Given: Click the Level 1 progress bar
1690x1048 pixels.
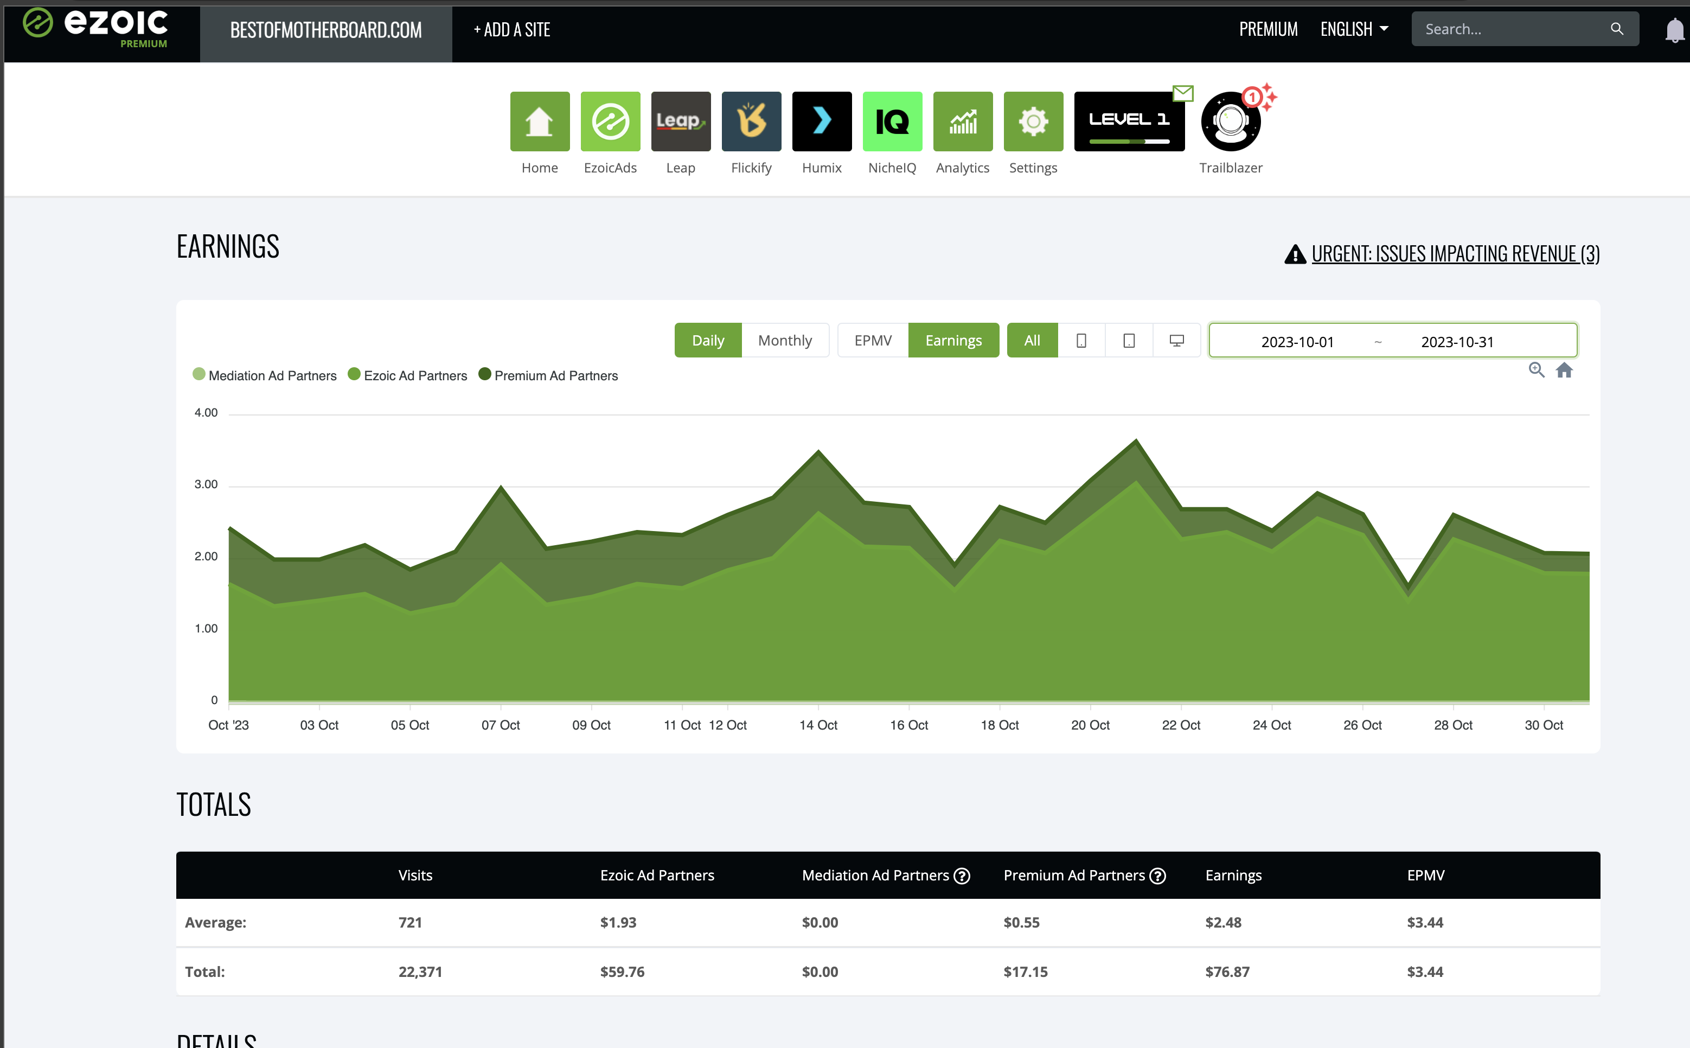Looking at the screenshot, I should click(1129, 142).
